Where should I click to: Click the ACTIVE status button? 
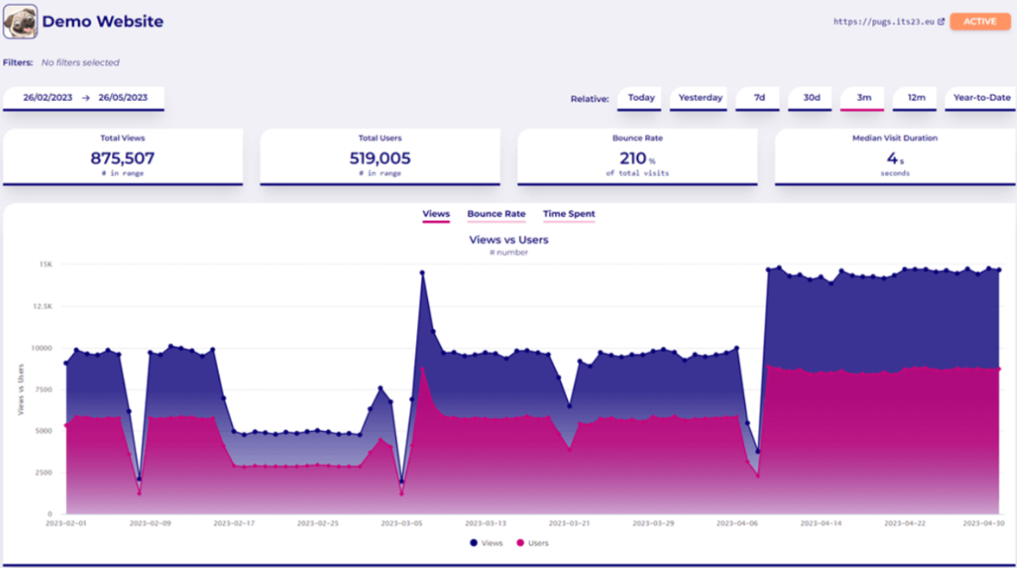click(x=981, y=21)
